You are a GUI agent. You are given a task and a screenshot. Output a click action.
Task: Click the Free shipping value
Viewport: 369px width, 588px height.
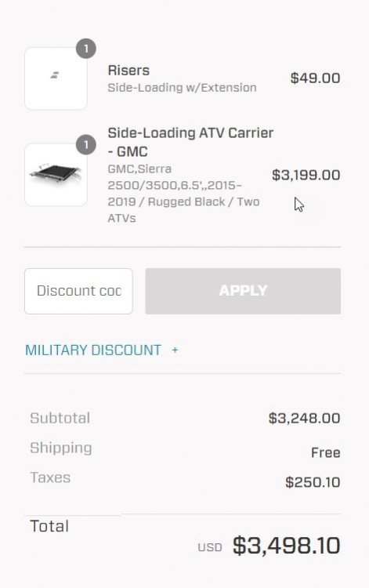(326, 452)
